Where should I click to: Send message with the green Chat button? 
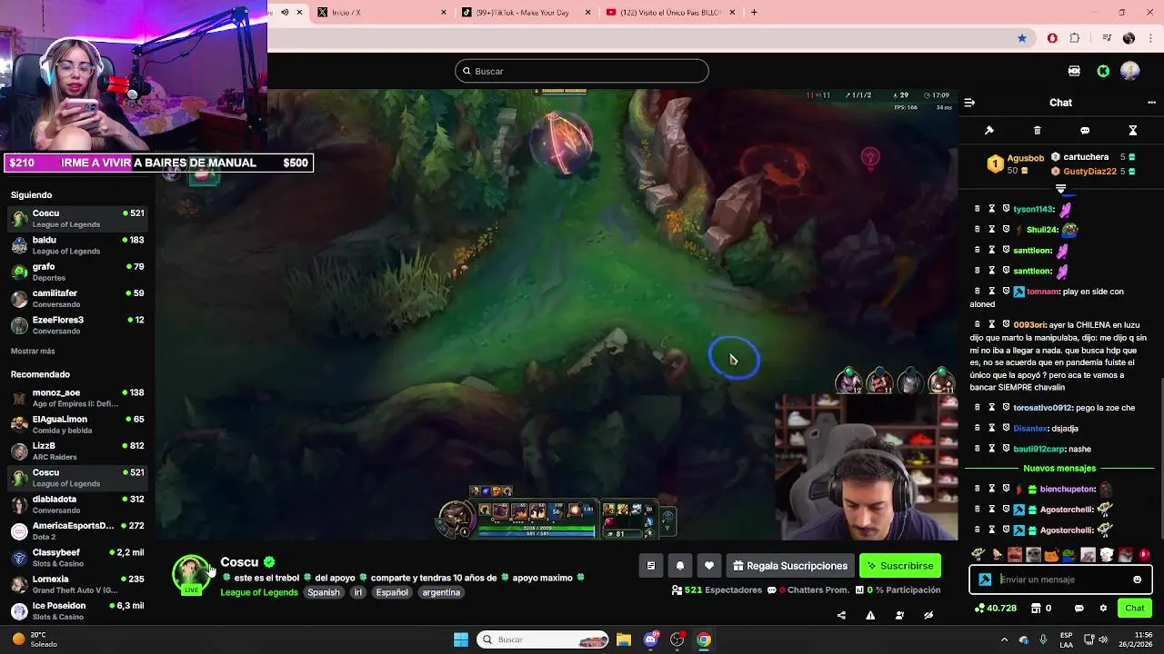tap(1135, 609)
